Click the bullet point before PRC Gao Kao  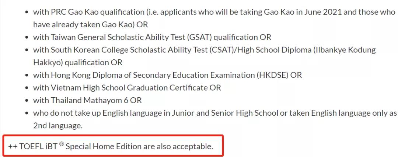[x=27, y=12]
